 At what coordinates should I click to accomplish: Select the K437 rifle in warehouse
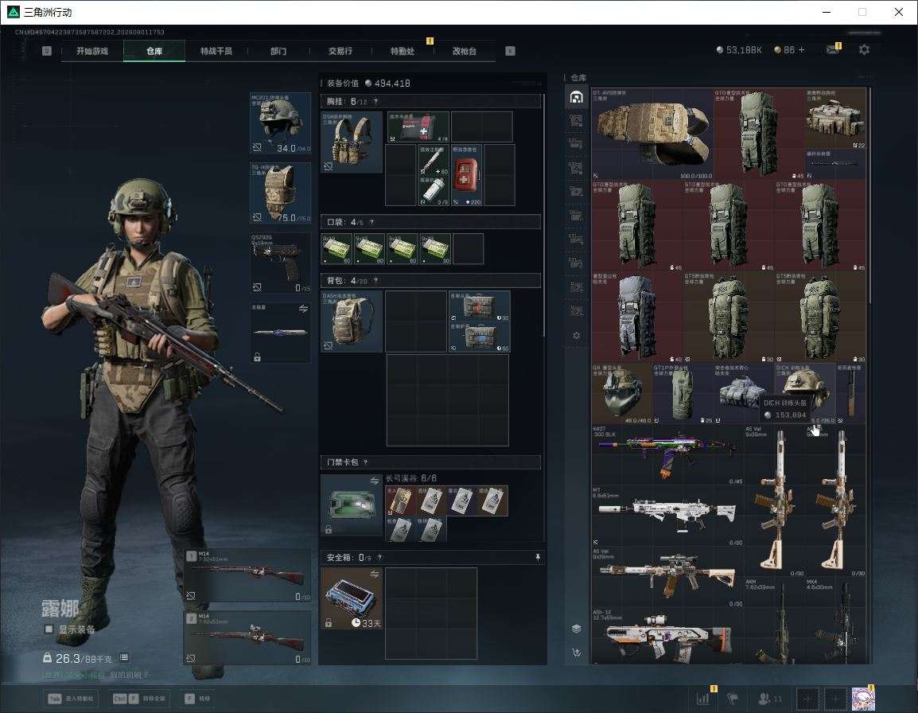pyautogui.click(x=667, y=454)
